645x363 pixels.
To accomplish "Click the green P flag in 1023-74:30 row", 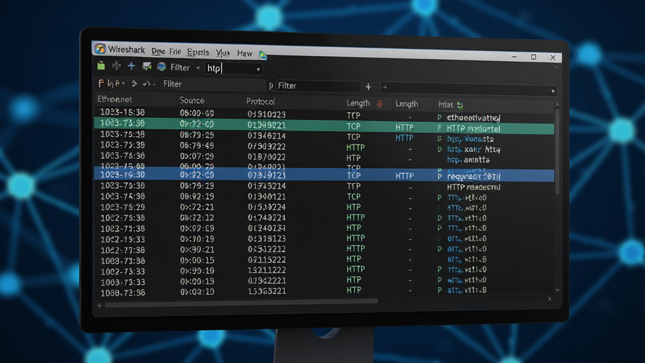I will pos(439,197).
